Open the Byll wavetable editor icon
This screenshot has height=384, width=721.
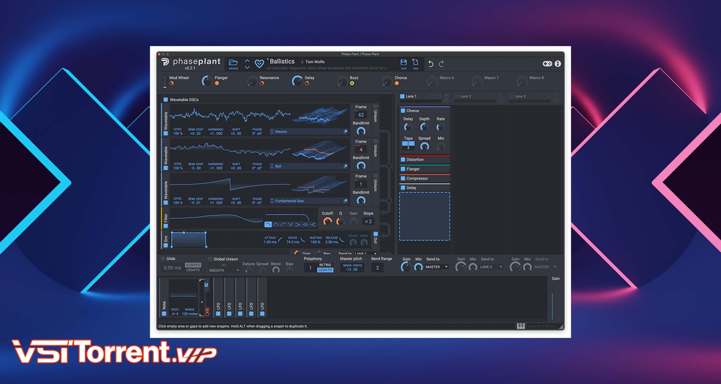coord(345,166)
